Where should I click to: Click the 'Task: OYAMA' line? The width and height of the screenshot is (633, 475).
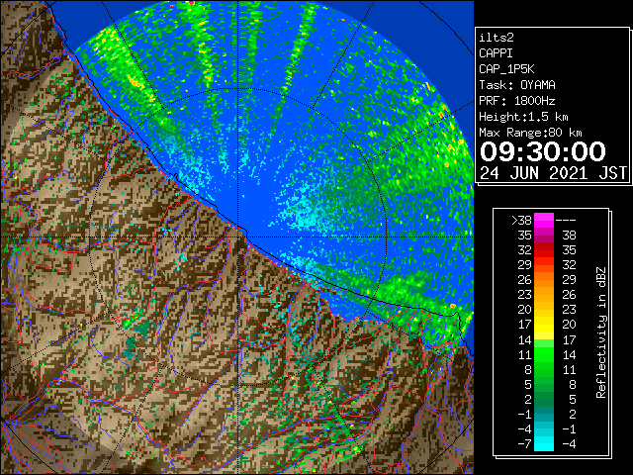click(x=517, y=85)
